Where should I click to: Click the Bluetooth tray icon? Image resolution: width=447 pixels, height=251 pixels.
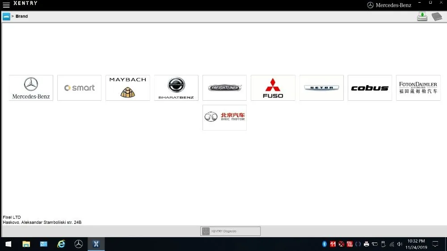(325, 244)
